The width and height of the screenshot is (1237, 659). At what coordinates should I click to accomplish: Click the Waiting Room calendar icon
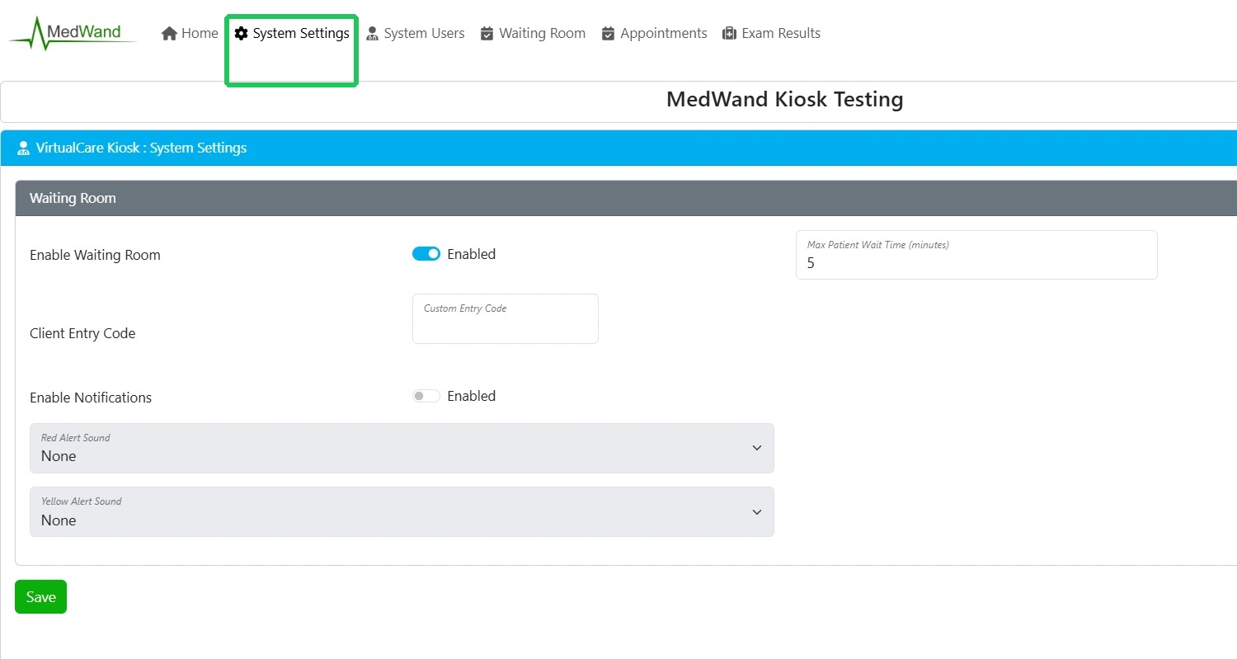click(x=487, y=34)
